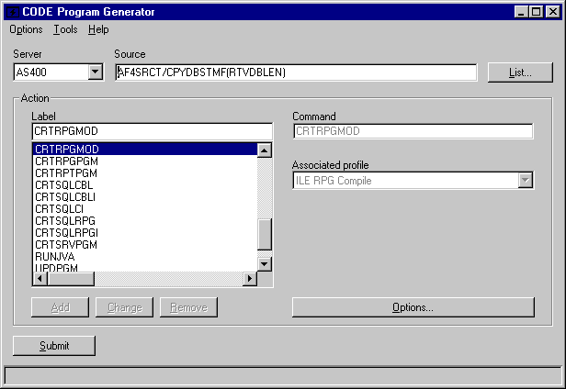
Task: Select RUNJVA list entry
Action: point(54,256)
